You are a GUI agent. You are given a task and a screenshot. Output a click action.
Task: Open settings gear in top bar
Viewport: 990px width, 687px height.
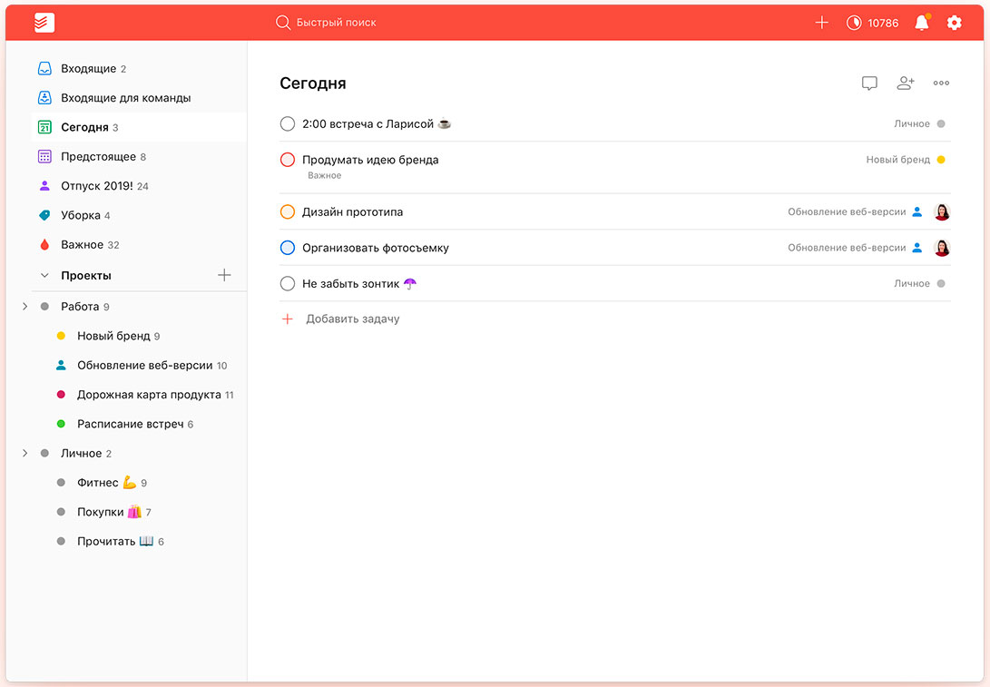point(954,23)
